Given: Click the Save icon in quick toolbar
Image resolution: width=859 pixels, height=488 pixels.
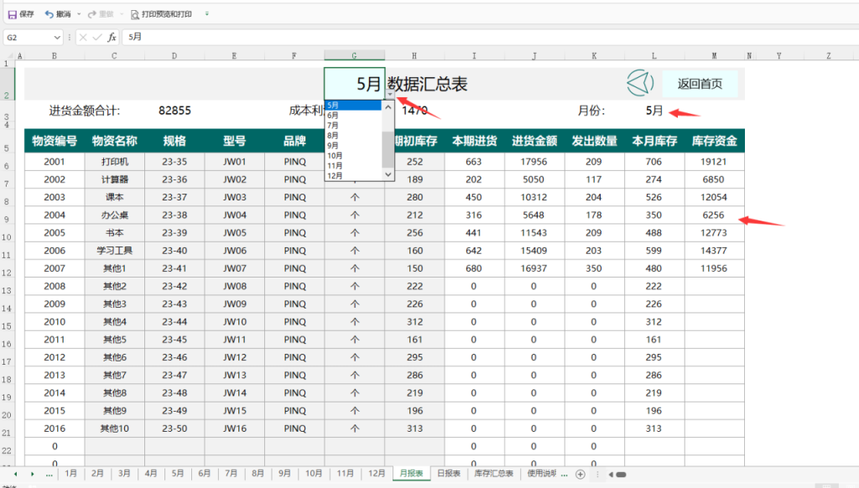Looking at the screenshot, I should coord(12,14).
